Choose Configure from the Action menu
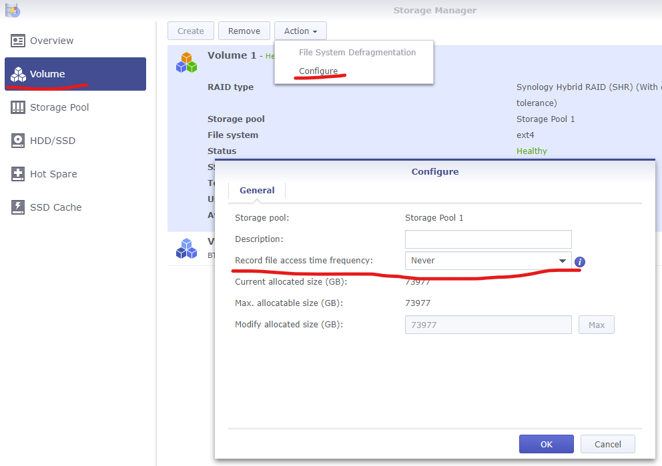The height and width of the screenshot is (466, 662). tap(318, 71)
